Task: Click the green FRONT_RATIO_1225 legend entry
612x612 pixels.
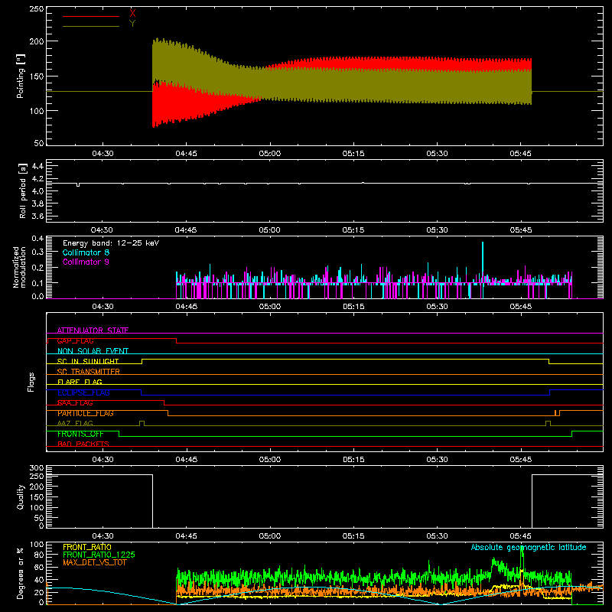Action: (x=99, y=555)
